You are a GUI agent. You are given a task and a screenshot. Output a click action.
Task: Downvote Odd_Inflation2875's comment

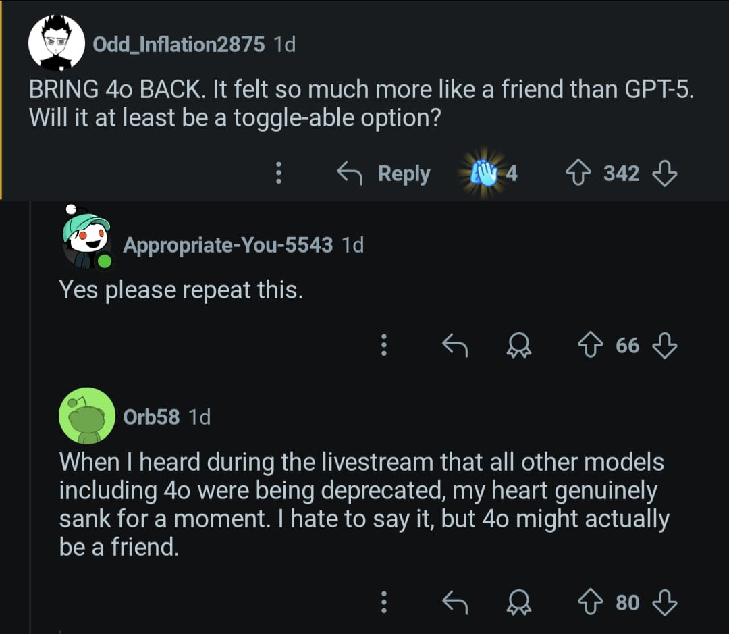point(664,173)
